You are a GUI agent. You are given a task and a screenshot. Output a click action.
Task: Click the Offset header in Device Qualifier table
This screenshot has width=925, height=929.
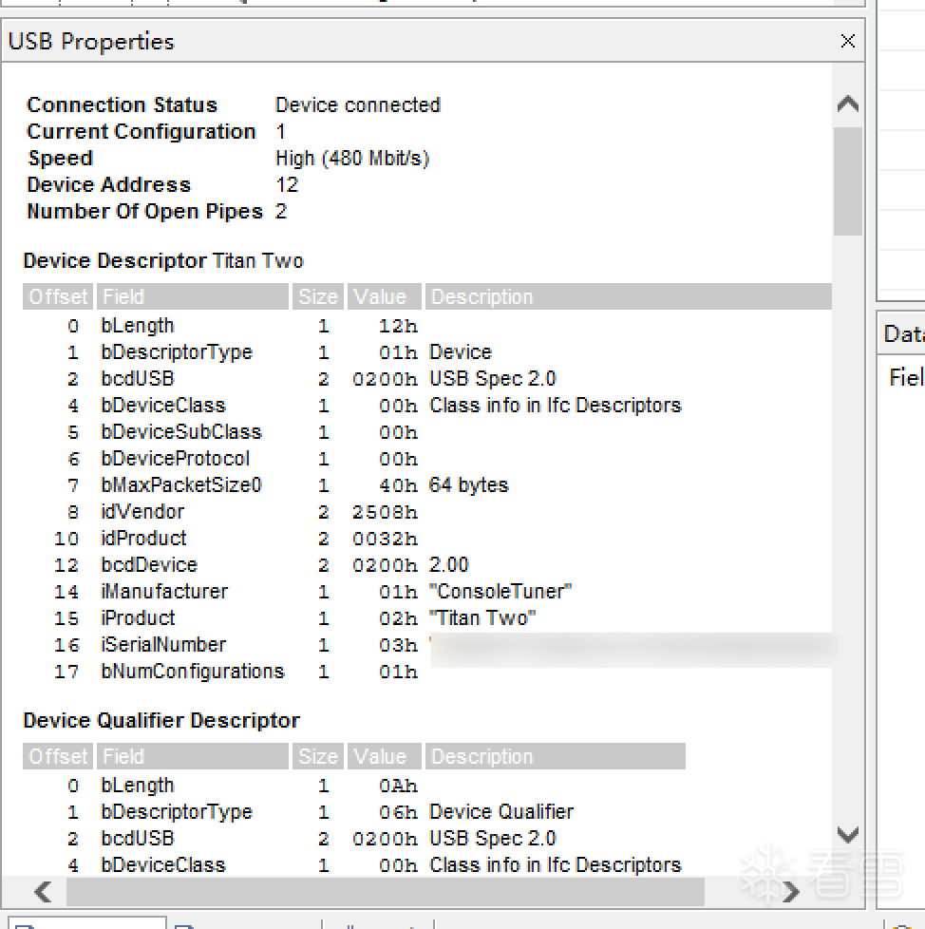click(58, 756)
